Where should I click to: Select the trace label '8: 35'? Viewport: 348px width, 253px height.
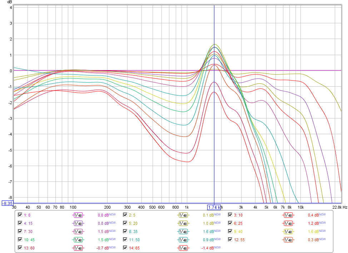click(x=133, y=232)
